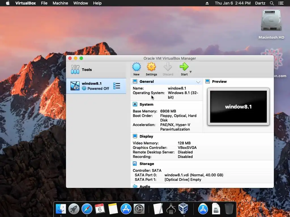Open the VirtualBox application menu
This screenshot has height=217, width=290.
pos(25,3)
